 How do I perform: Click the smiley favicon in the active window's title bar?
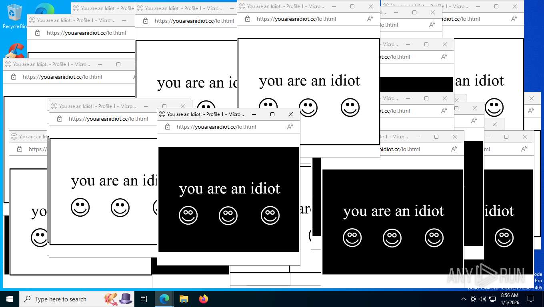162,114
